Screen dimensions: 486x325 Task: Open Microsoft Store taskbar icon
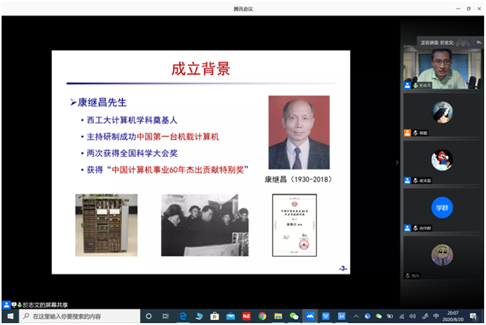[x=214, y=316]
